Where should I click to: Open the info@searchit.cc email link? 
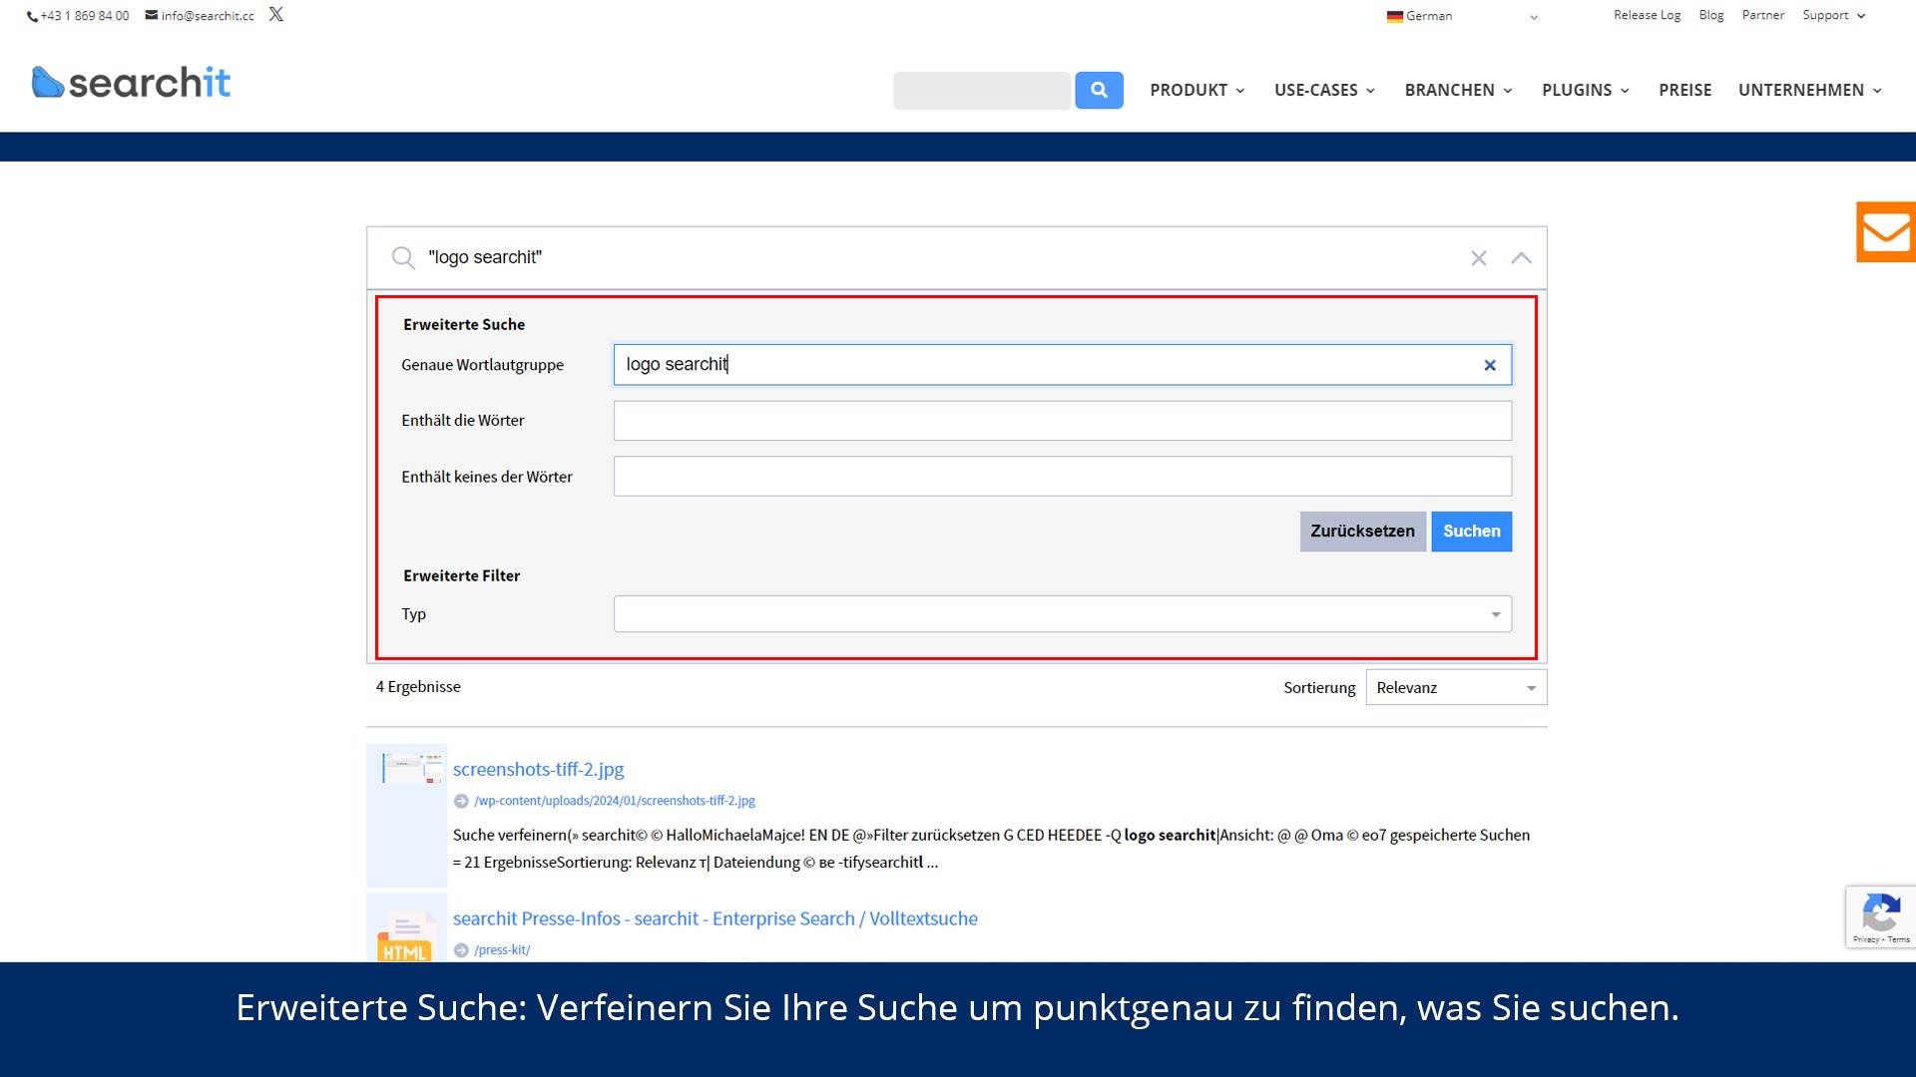200,16
